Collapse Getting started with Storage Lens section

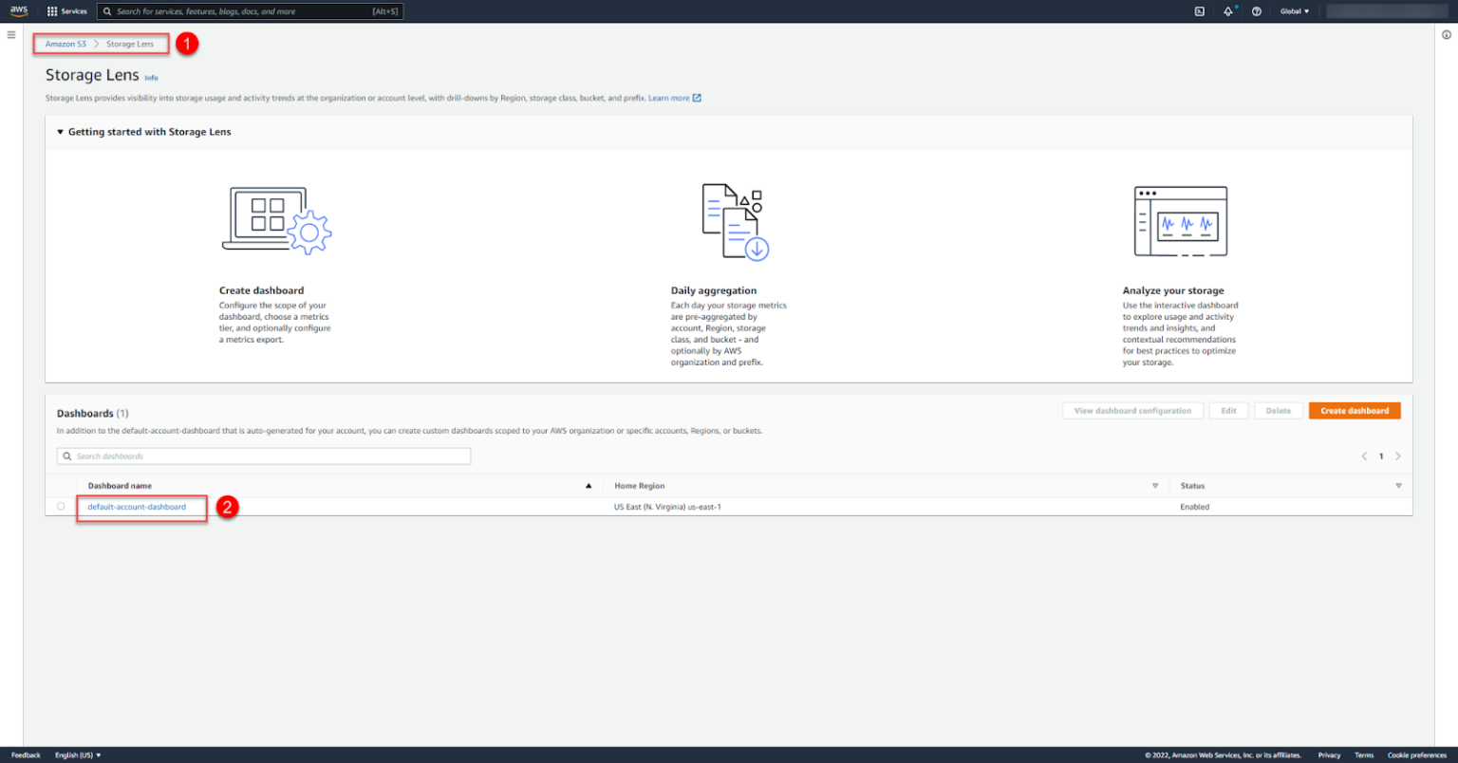(61, 132)
